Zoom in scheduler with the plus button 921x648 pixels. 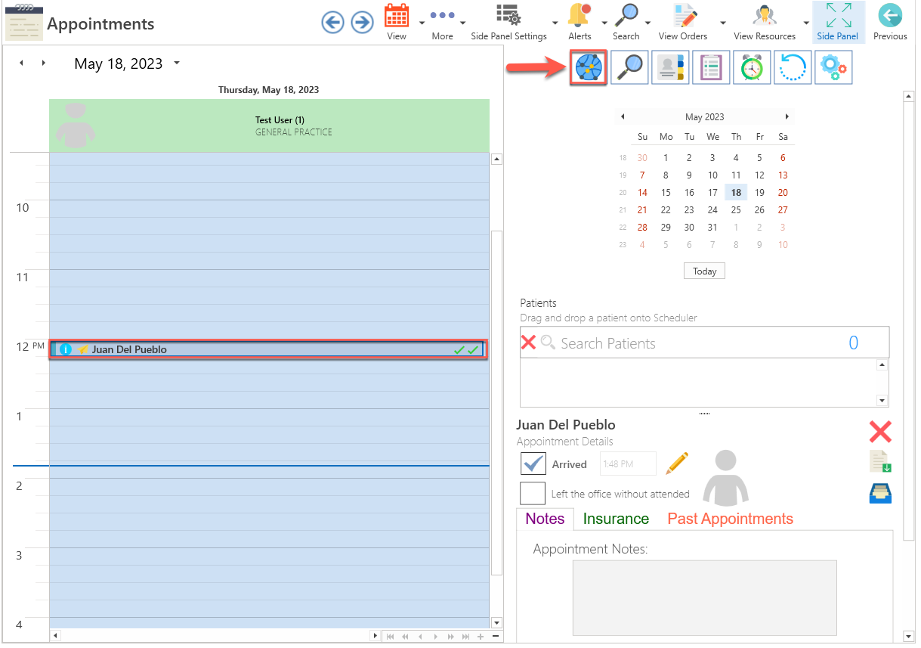[481, 637]
